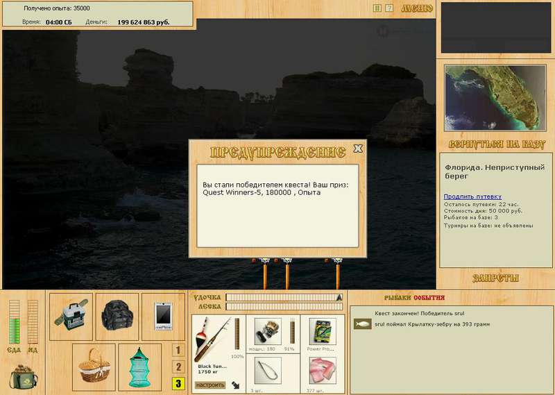Open the tackle box icon

(x=71, y=317)
